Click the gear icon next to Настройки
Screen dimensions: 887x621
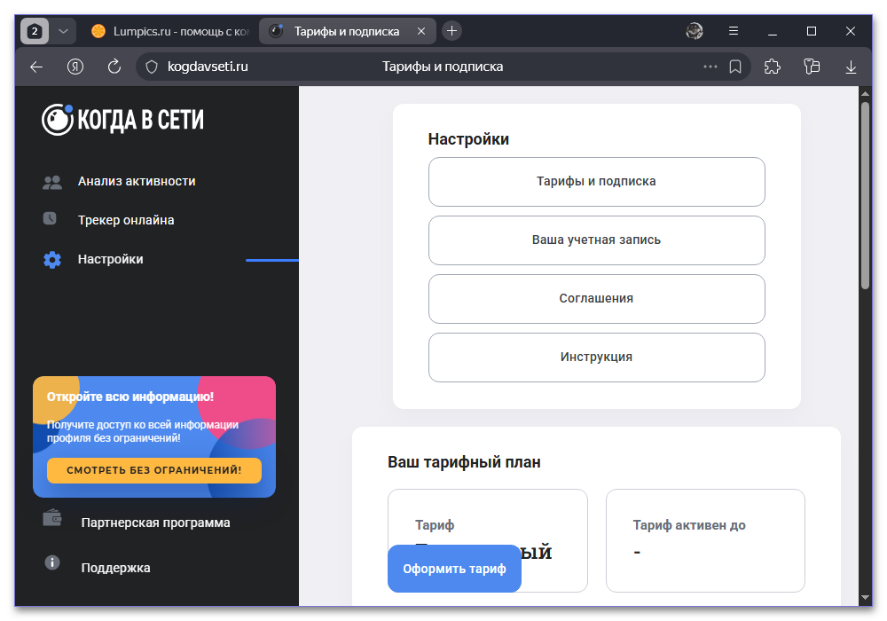coord(52,260)
